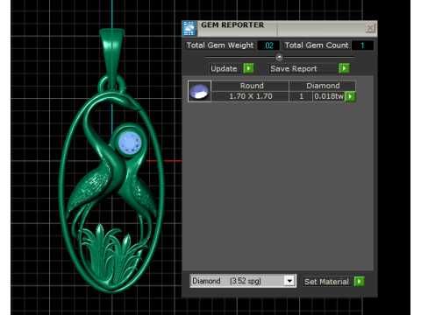Click the green arrow next to Update
The width and height of the screenshot is (421, 315).
click(x=248, y=68)
